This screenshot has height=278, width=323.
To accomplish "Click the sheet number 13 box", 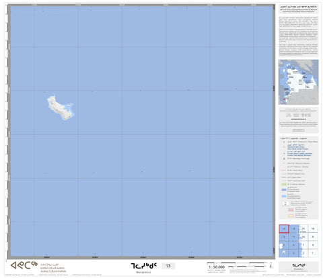I will click(168, 266).
